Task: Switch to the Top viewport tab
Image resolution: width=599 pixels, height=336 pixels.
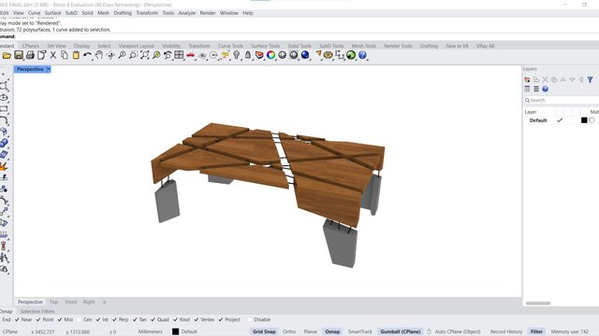Action: pos(53,302)
